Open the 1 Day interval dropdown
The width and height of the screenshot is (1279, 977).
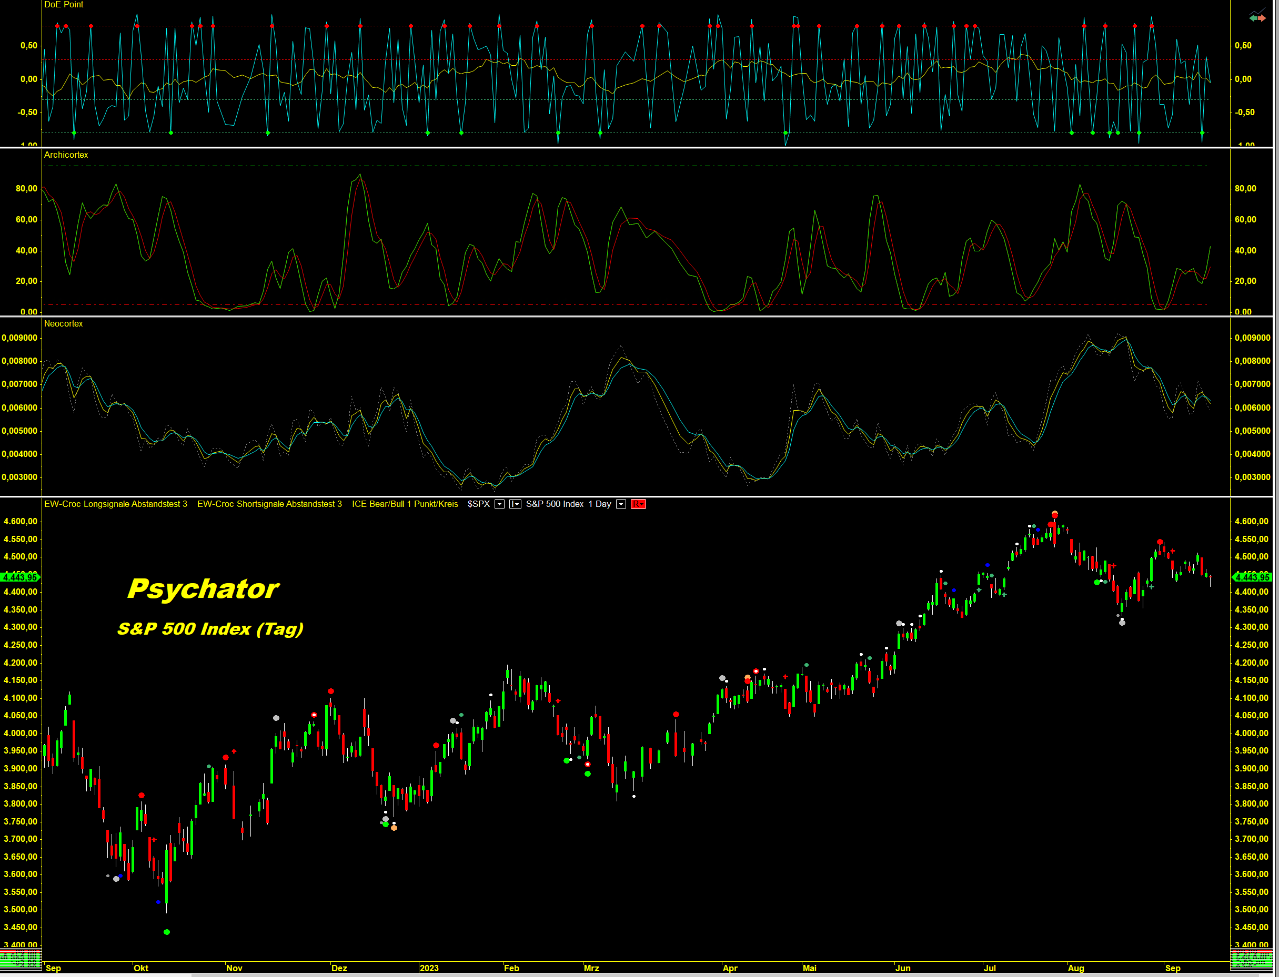pyautogui.click(x=621, y=504)
